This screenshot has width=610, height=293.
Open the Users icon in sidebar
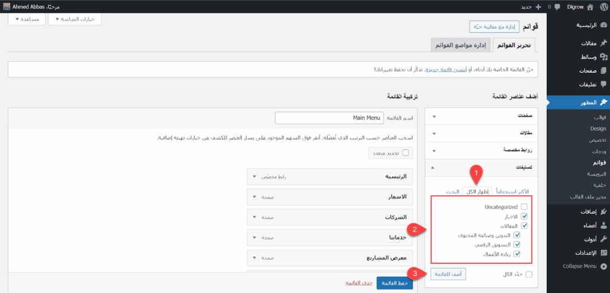[603, 225]
